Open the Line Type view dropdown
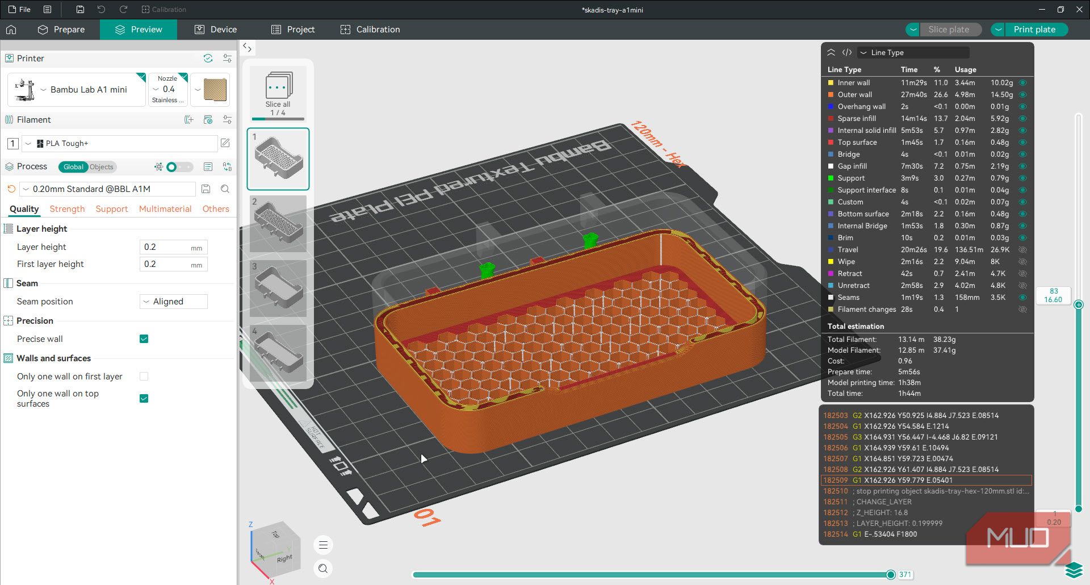 [x=913, y=52]
